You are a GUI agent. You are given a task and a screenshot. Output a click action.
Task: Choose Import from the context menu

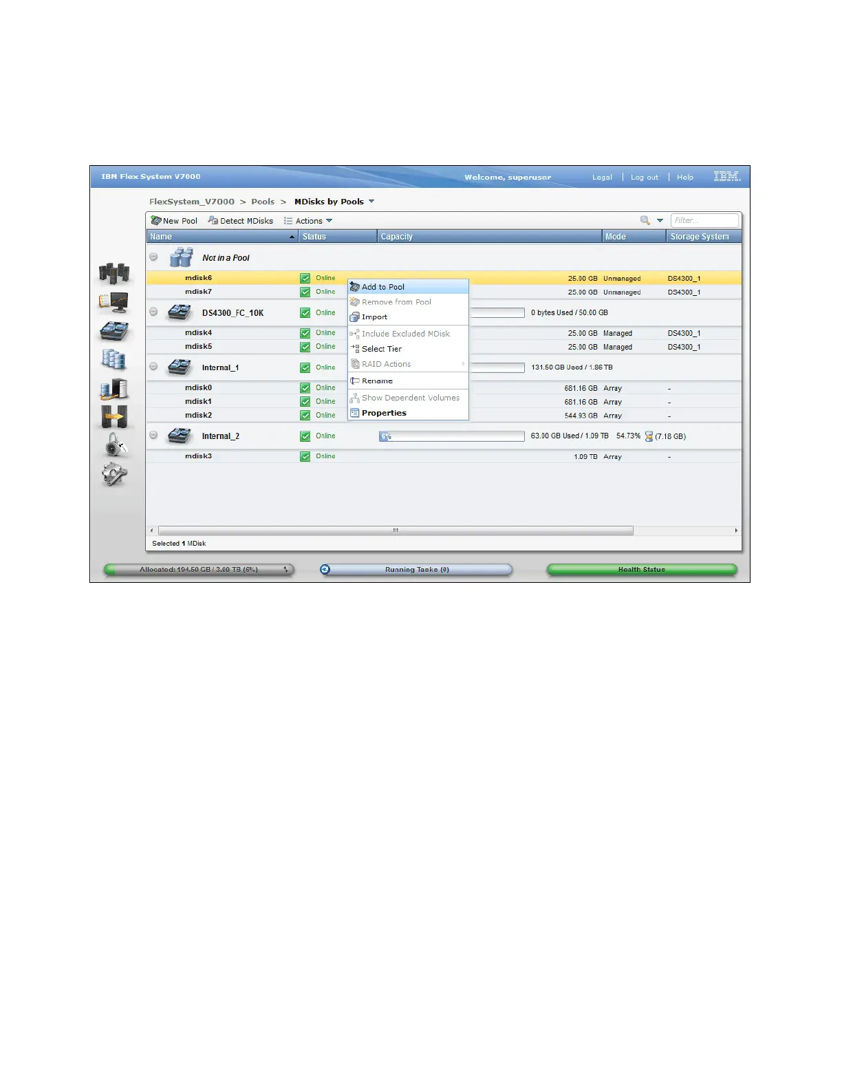408,317
